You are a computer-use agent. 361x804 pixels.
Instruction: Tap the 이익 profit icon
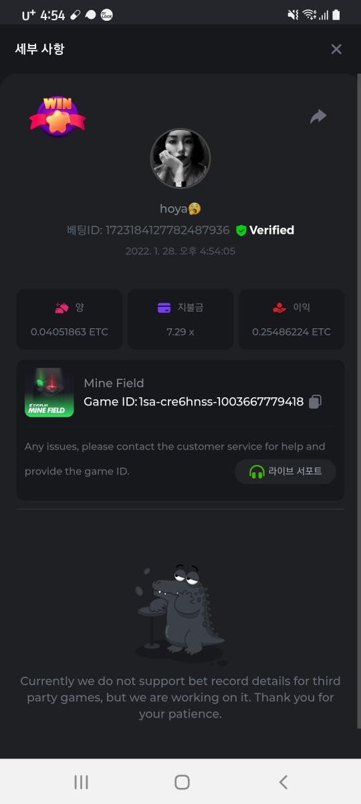[279, 308]
